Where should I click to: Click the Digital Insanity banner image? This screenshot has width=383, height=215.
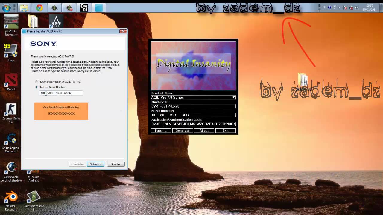pyautogui.click(x=193, y=66)
